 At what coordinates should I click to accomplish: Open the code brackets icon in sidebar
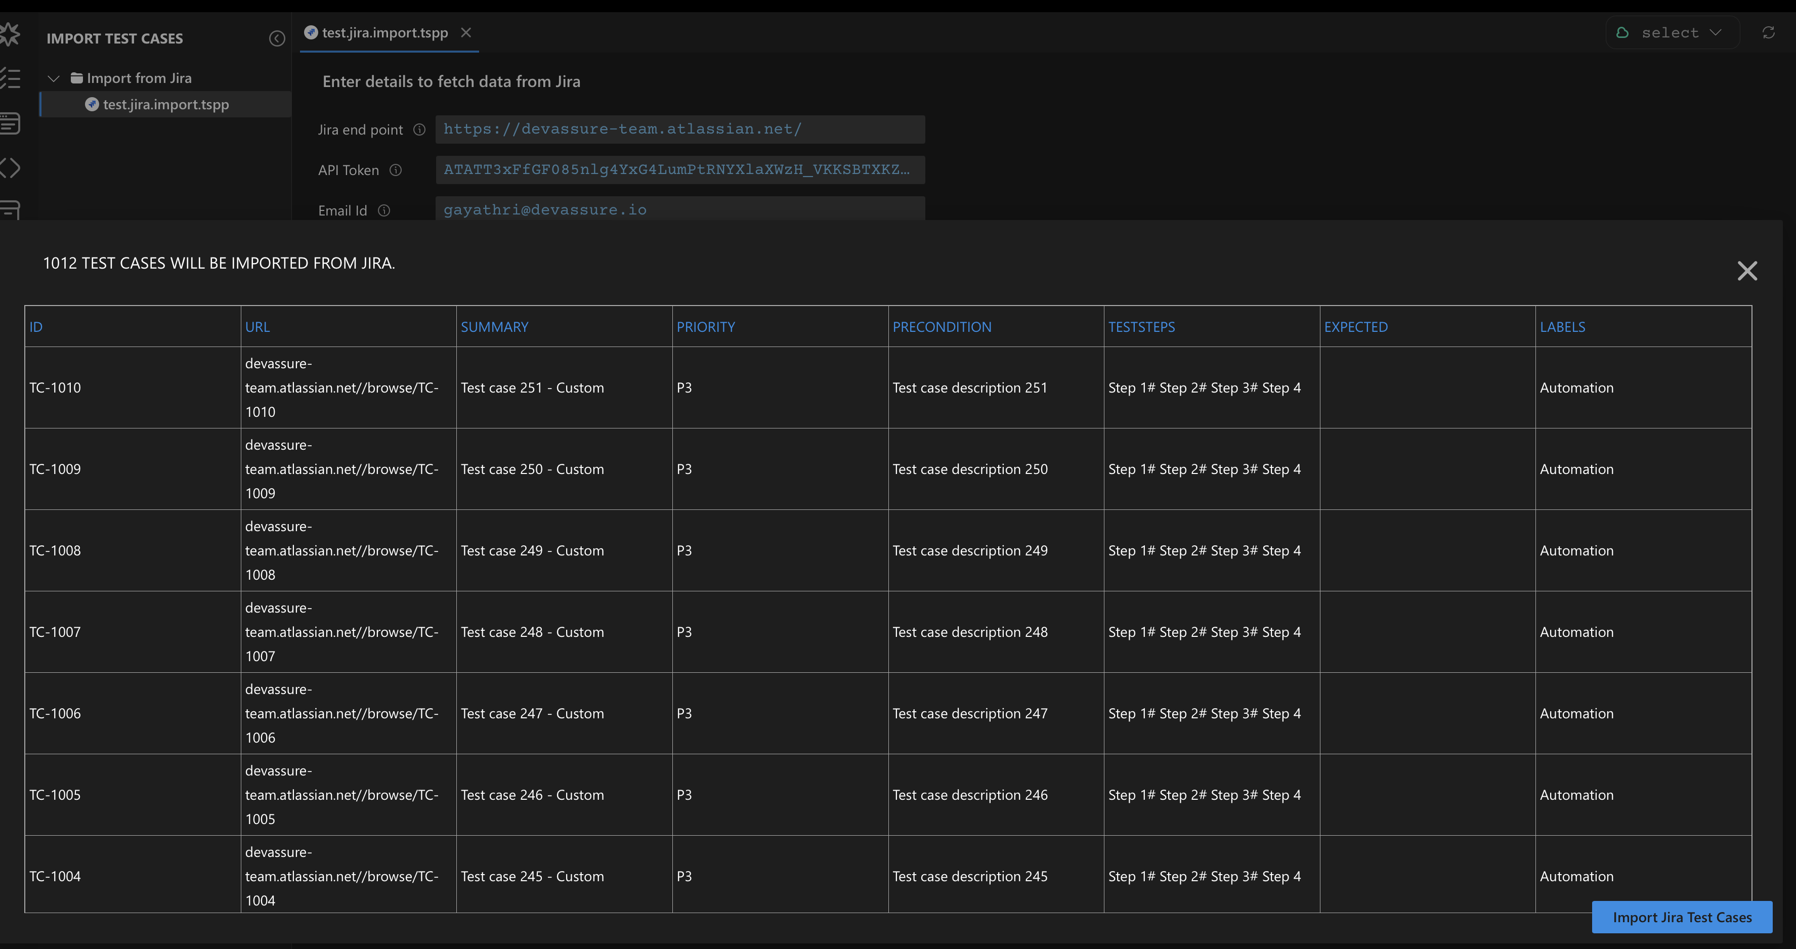[x=10, y=168]
